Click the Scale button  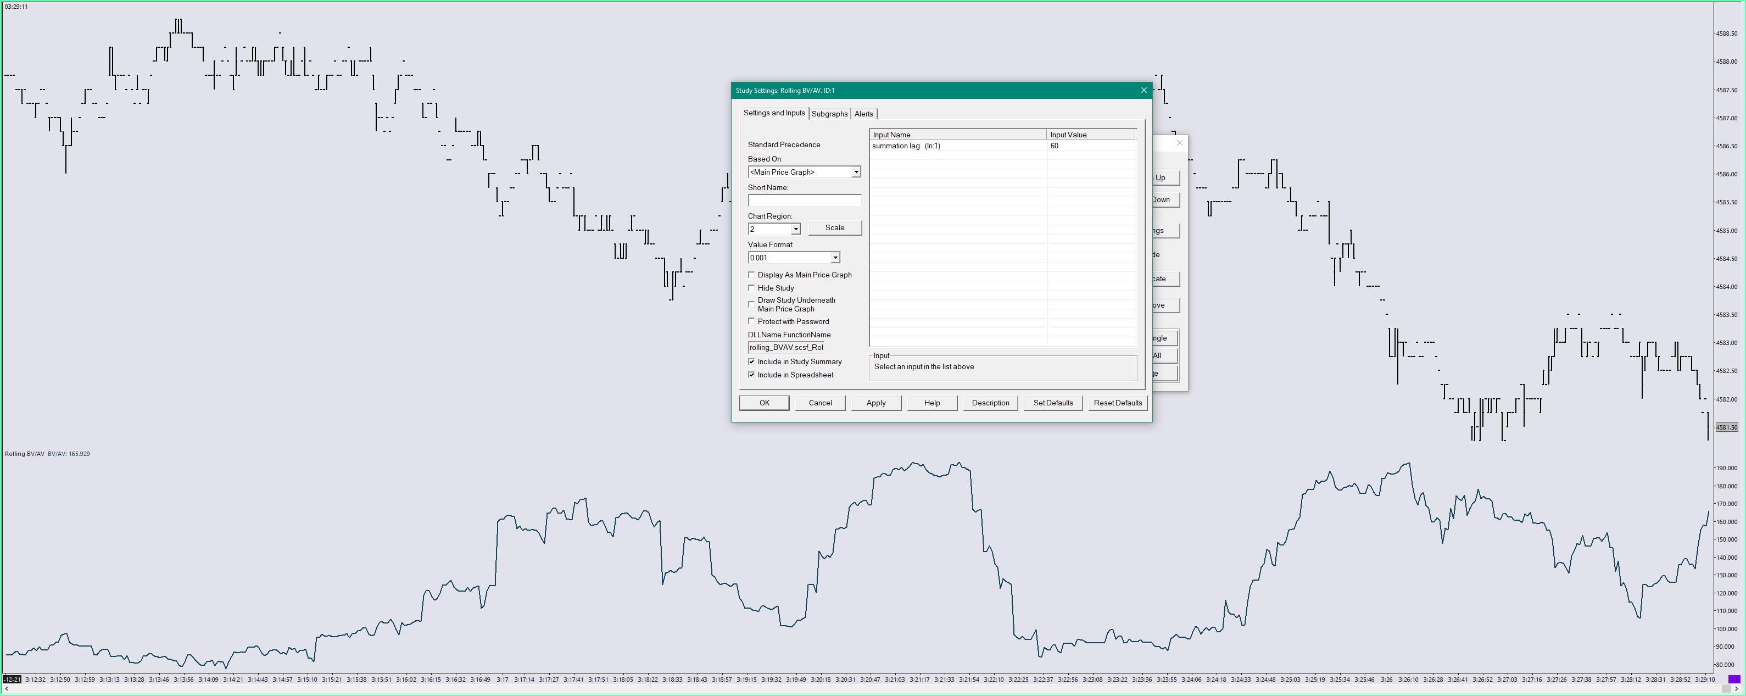[834, 228]
